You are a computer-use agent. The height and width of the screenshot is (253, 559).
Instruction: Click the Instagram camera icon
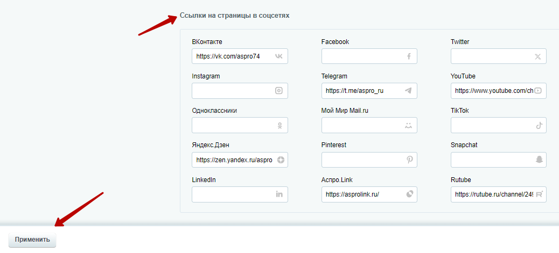[279, 91]
